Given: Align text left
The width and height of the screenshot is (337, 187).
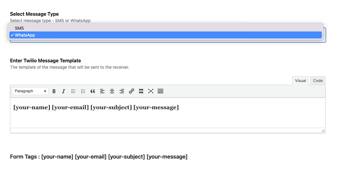Looking at the screenshot, I should click(x=102, y=91).
